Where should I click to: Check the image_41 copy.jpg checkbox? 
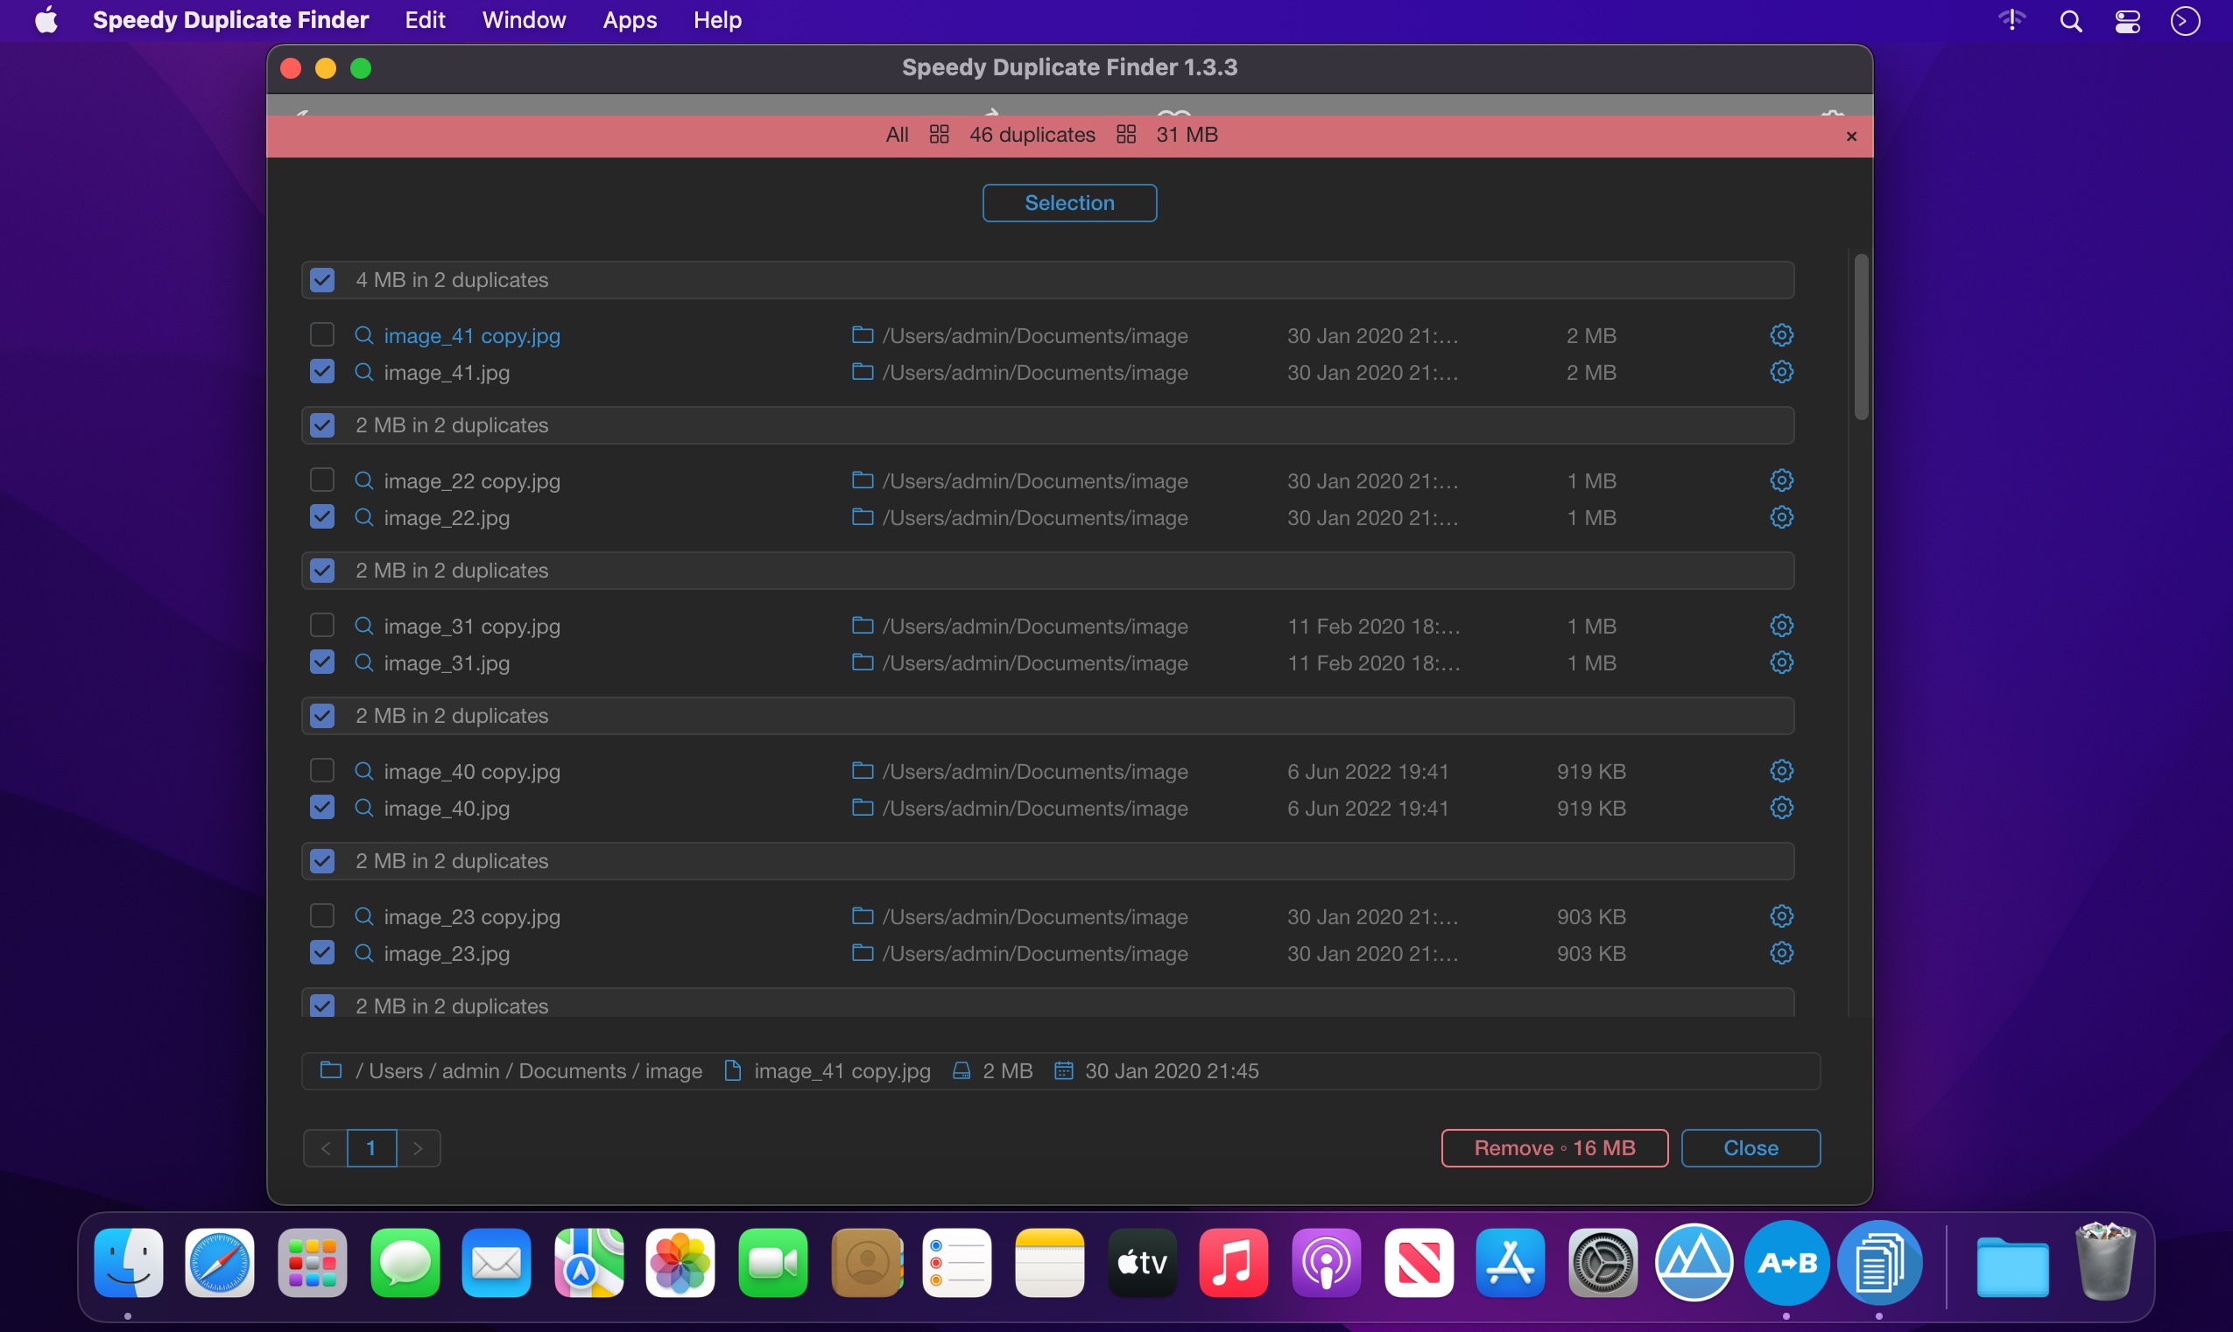tap(321, 335)
